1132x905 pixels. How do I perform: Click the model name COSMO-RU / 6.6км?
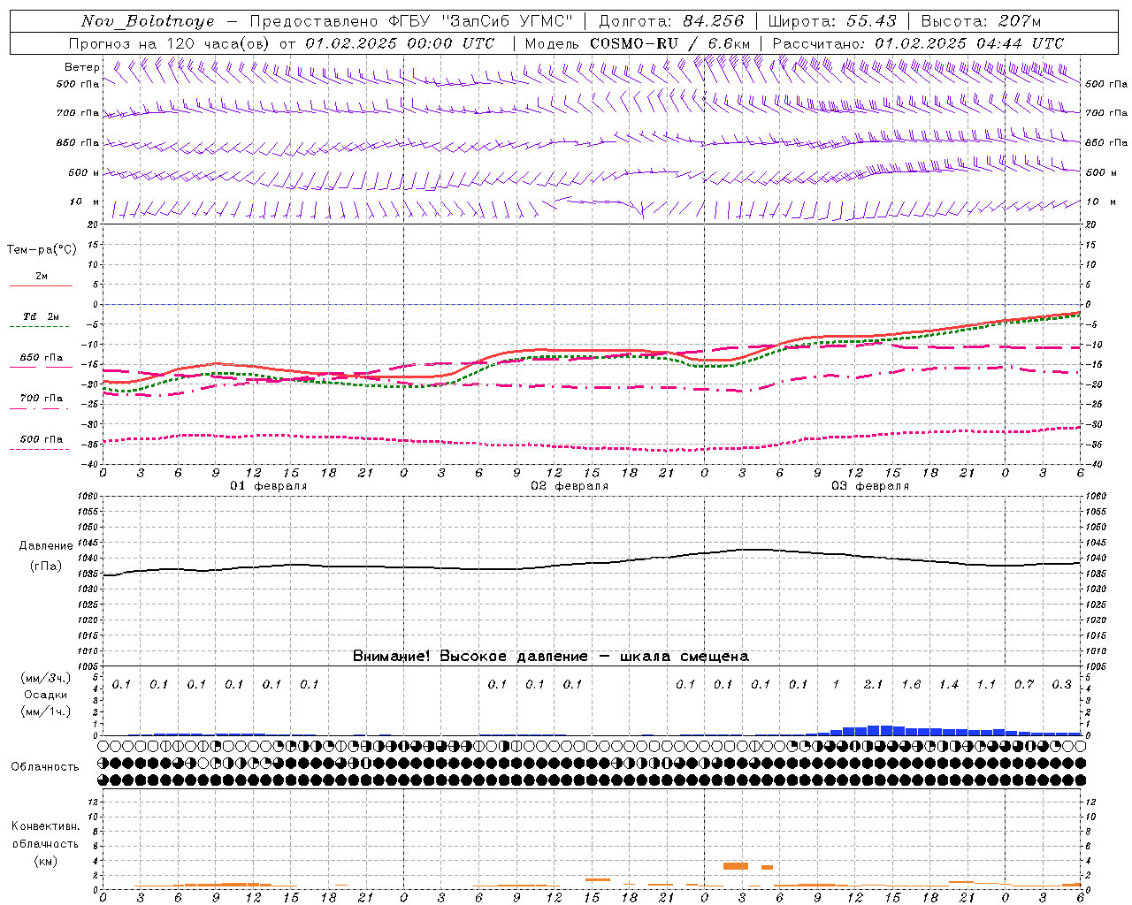[x=670, y=43]
